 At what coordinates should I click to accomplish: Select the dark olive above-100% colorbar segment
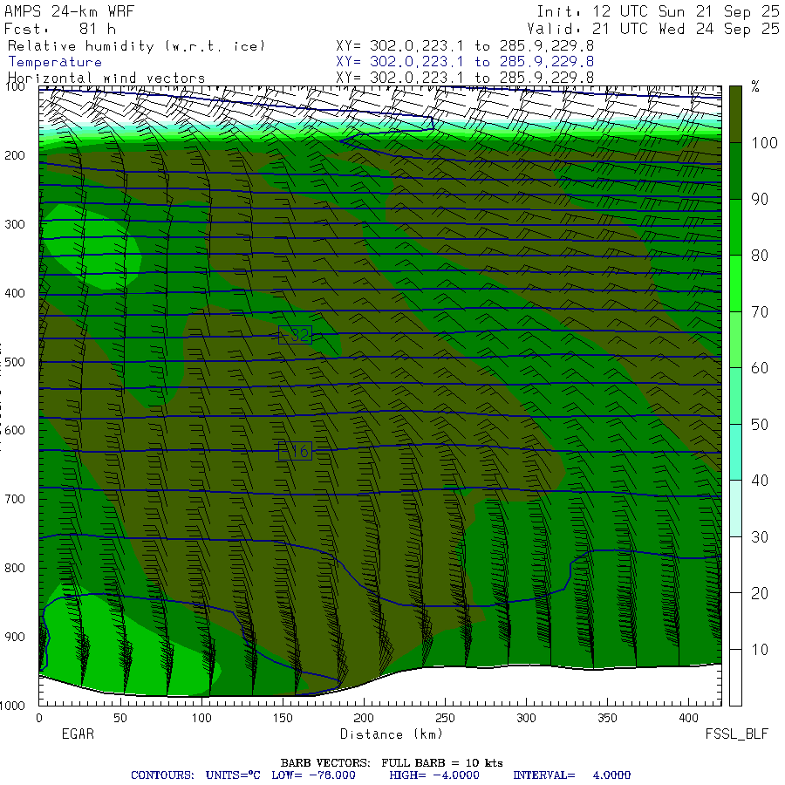735,114
